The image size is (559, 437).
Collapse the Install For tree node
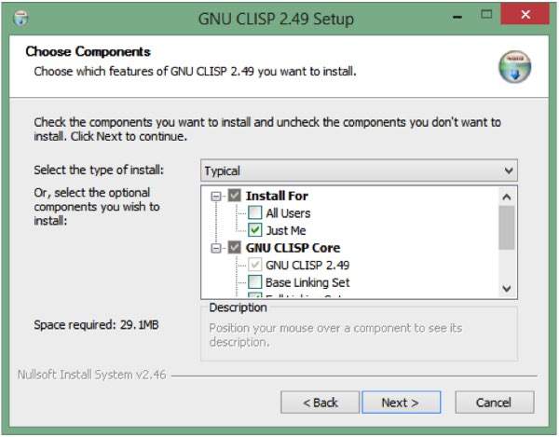pos(217,197)
